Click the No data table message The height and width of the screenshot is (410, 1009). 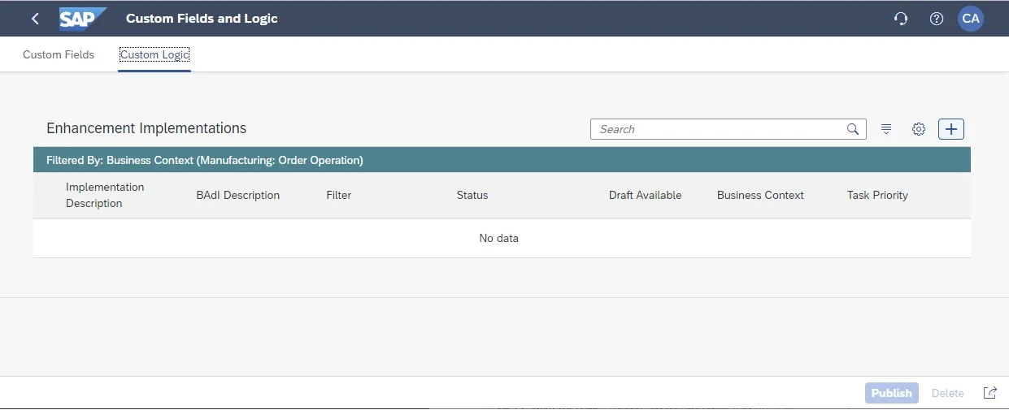click(x=499, y=238)
